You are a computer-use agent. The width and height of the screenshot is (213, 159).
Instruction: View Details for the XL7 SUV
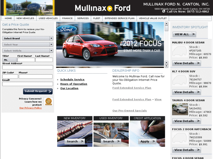pyautogui.click(x=187, y=92)
